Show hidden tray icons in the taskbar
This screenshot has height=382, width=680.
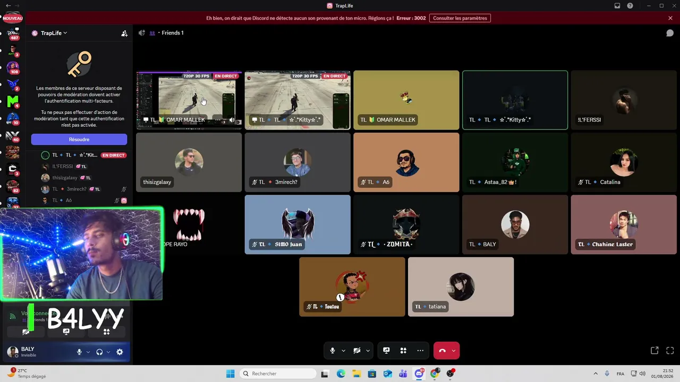point(596,374)
